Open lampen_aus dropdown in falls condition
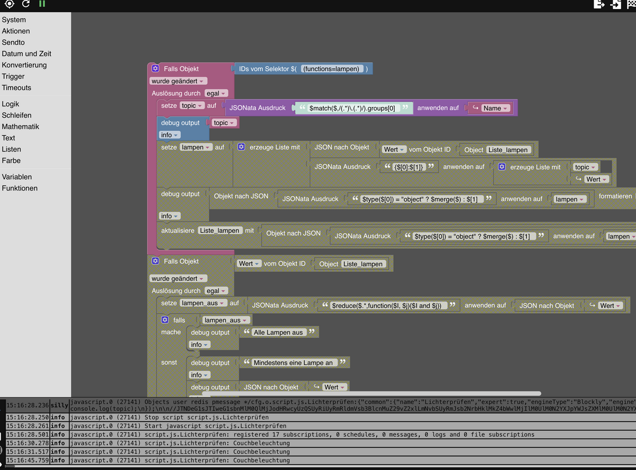This screenshot has width=636, height=470. pyautogui.click(x=227, y=320)
